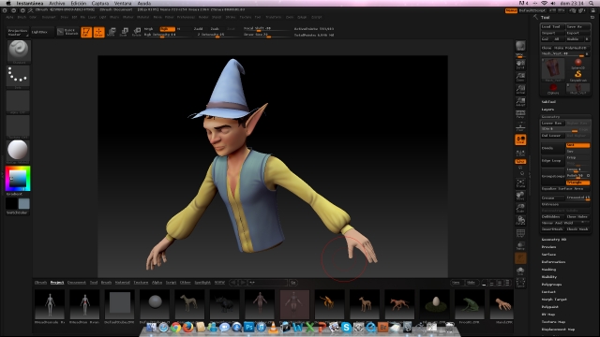This screenshot has width=600, height=337.
Task: Expand the Geometry HD section
Action: click(x=554, y=240)
